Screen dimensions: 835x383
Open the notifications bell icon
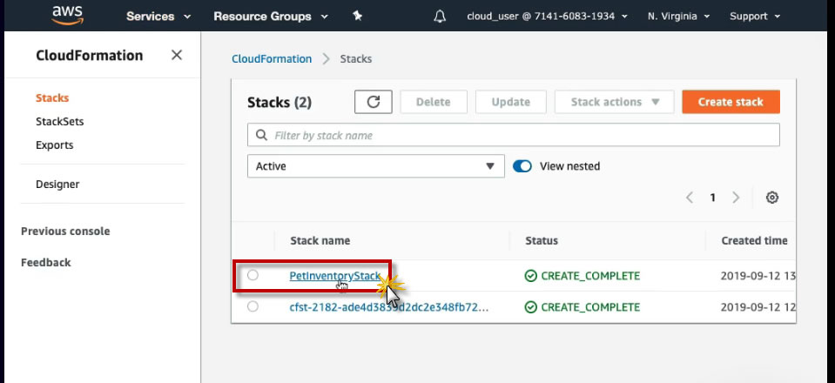pyautogui.click(x=440, y=17)
